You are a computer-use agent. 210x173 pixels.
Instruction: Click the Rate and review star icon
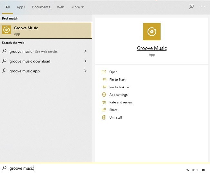point(104,102)
